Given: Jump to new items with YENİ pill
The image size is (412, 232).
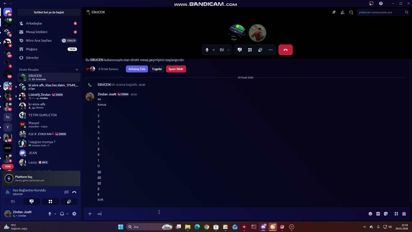Looking at the screenshot, I should (x=8, y=167).
